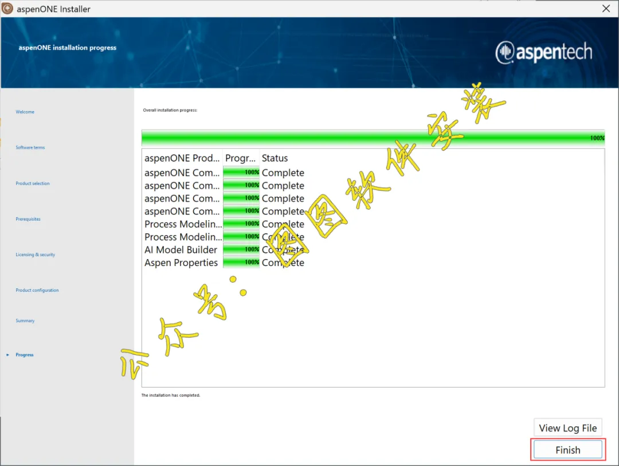The image size is (619, 466).
Task: Click the 'Overall installation progress:' label
Action: click(x=170, y=110)
